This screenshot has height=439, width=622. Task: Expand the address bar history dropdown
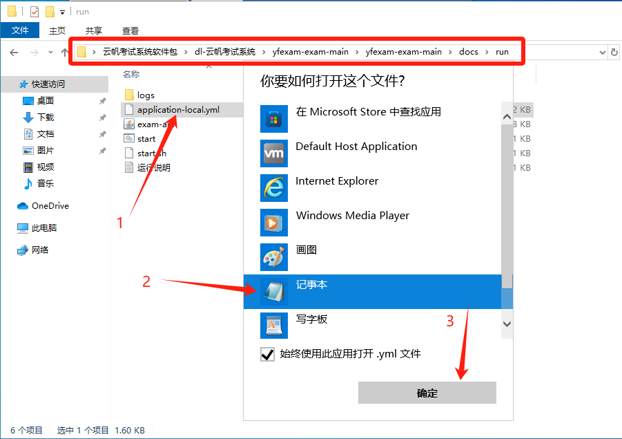tap(601, 52)
